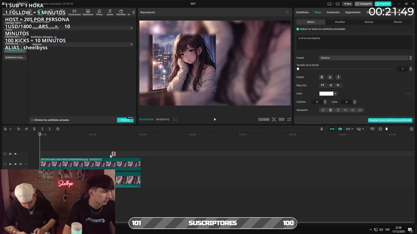Select the Burbuja text sub-tab
417x234 pixels.
point(369,22)
